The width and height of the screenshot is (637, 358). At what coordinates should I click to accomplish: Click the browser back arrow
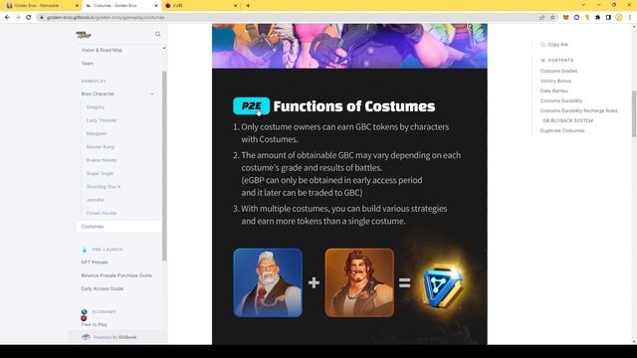[x=7, y=18]
